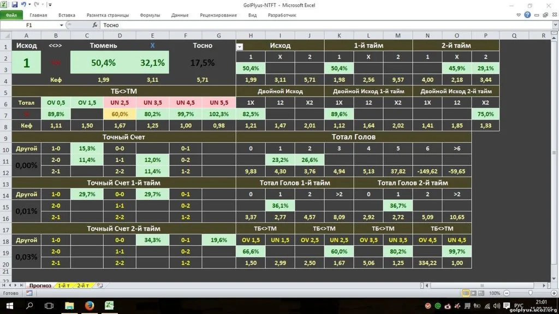Switch to Normal view icon
The width and height of the screenshot is (559, 314).
point(466,293)
